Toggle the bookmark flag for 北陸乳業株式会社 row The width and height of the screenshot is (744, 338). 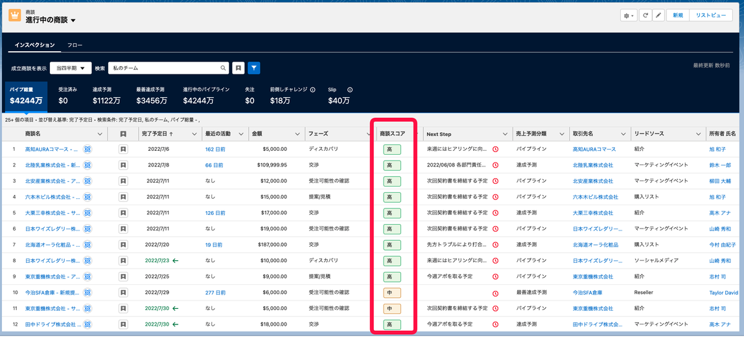123,165
